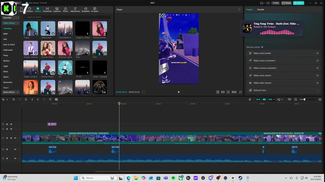
Task: Click the Ratio button in the Player
Action: [234, 92]
